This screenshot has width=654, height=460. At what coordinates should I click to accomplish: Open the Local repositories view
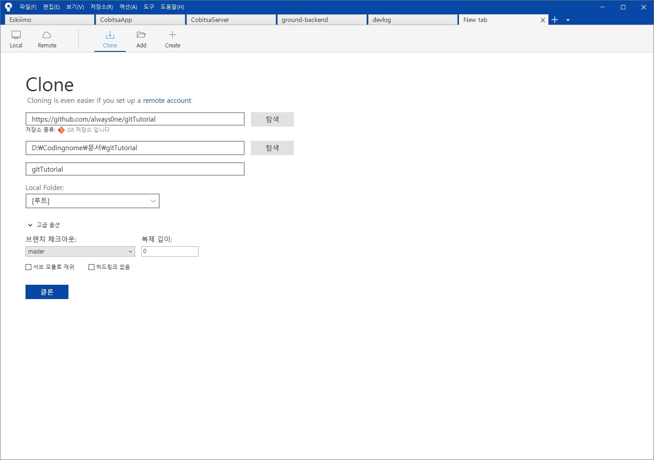point(16,39)
